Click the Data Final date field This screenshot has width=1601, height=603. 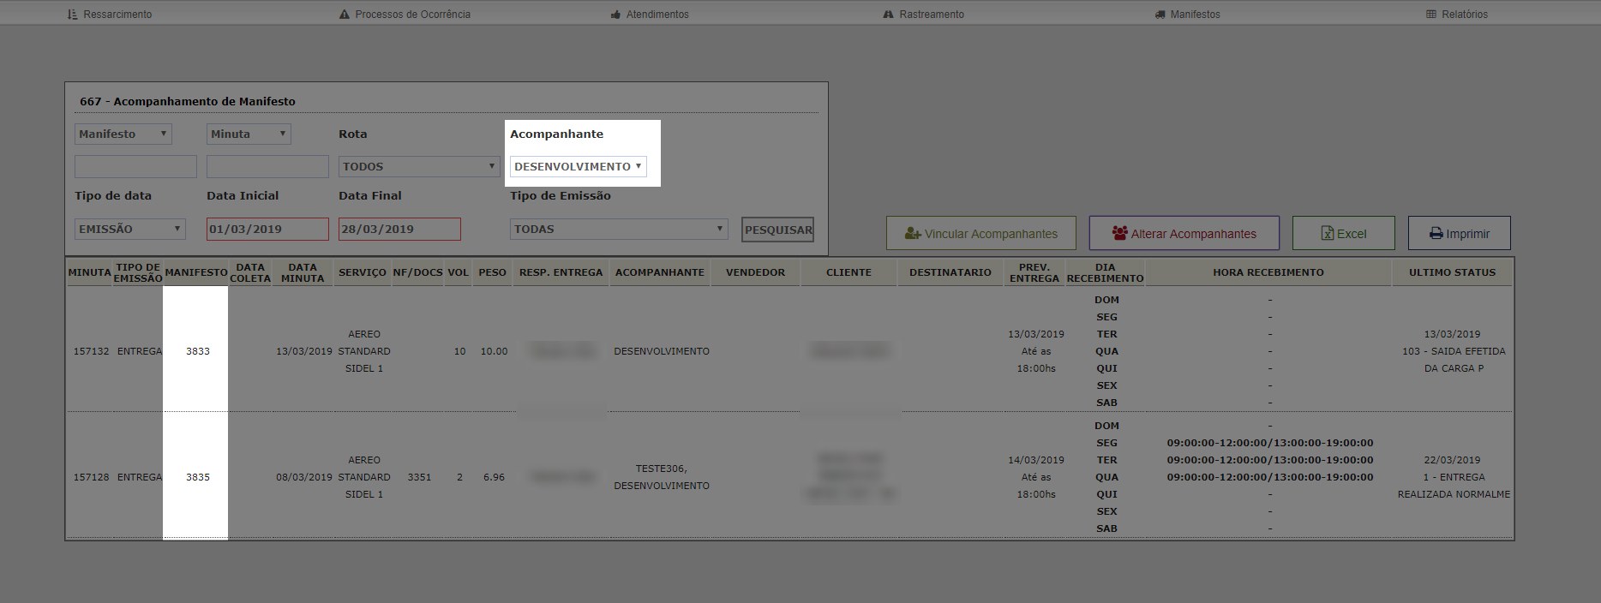399,229
